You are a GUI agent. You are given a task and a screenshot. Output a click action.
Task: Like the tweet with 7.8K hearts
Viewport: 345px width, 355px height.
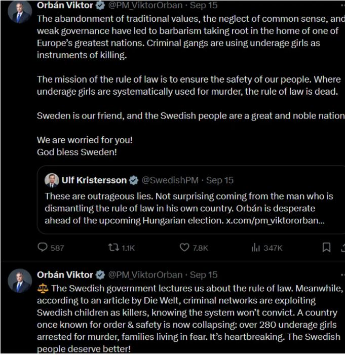184,248
